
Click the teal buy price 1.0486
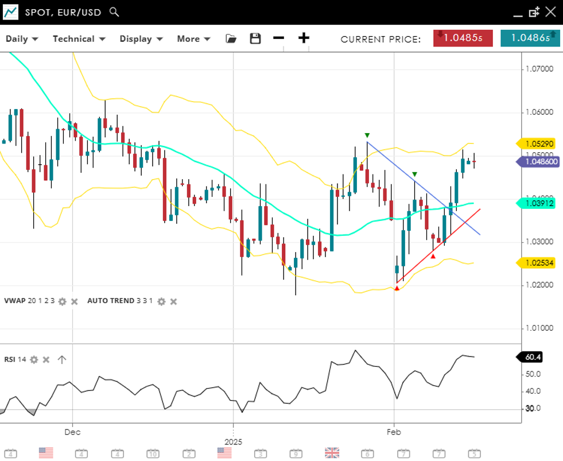(x=530, y=38)
